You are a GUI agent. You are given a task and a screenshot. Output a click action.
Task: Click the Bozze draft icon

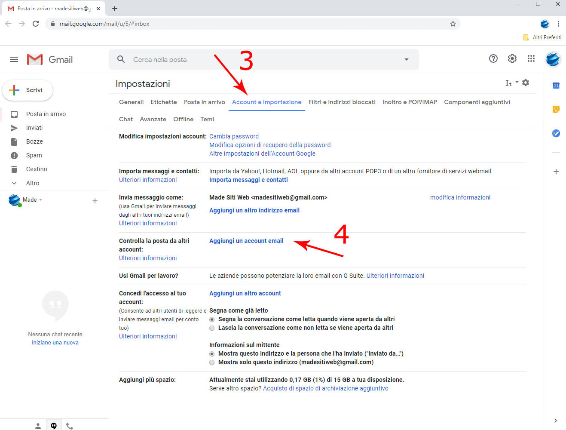pyautogui.click(x=14, y=141)
